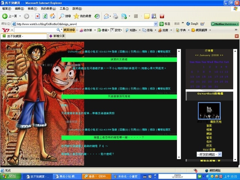Open the 留言 guestbook link in sidebar
Viewport: 240px width, 180px height.
pyautogui.click(x=209, y=138)
